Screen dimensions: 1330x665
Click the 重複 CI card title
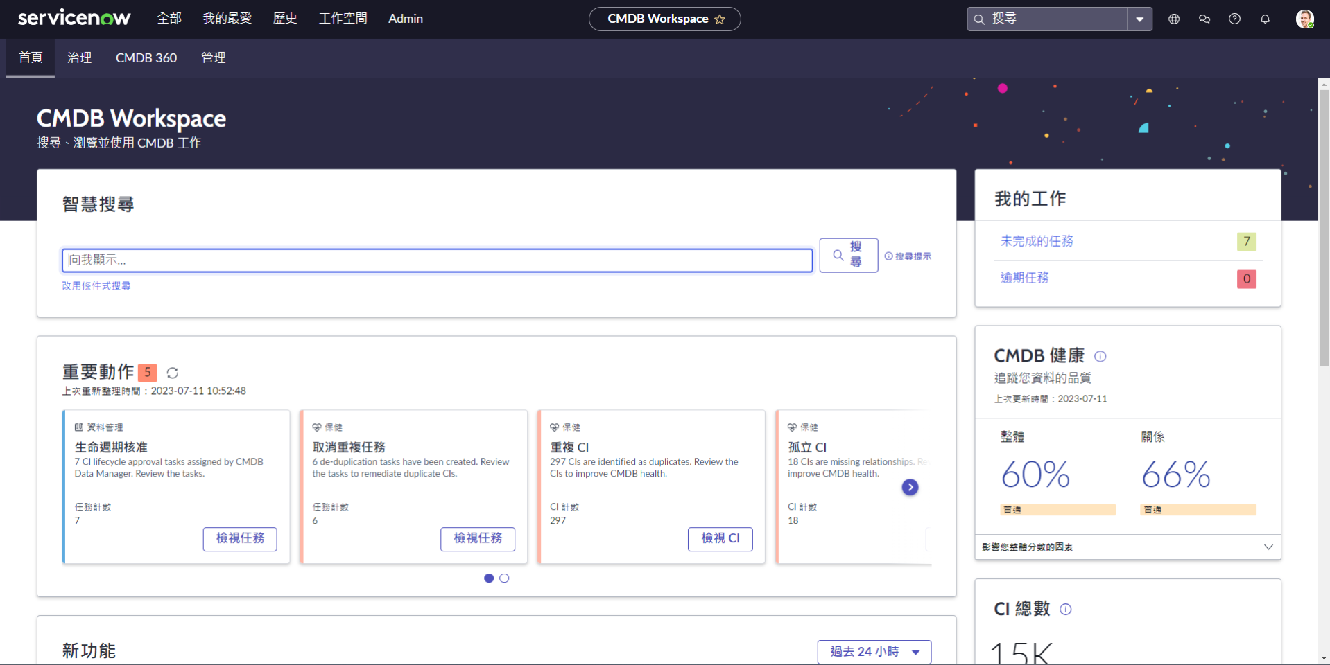tap(569, 447)
